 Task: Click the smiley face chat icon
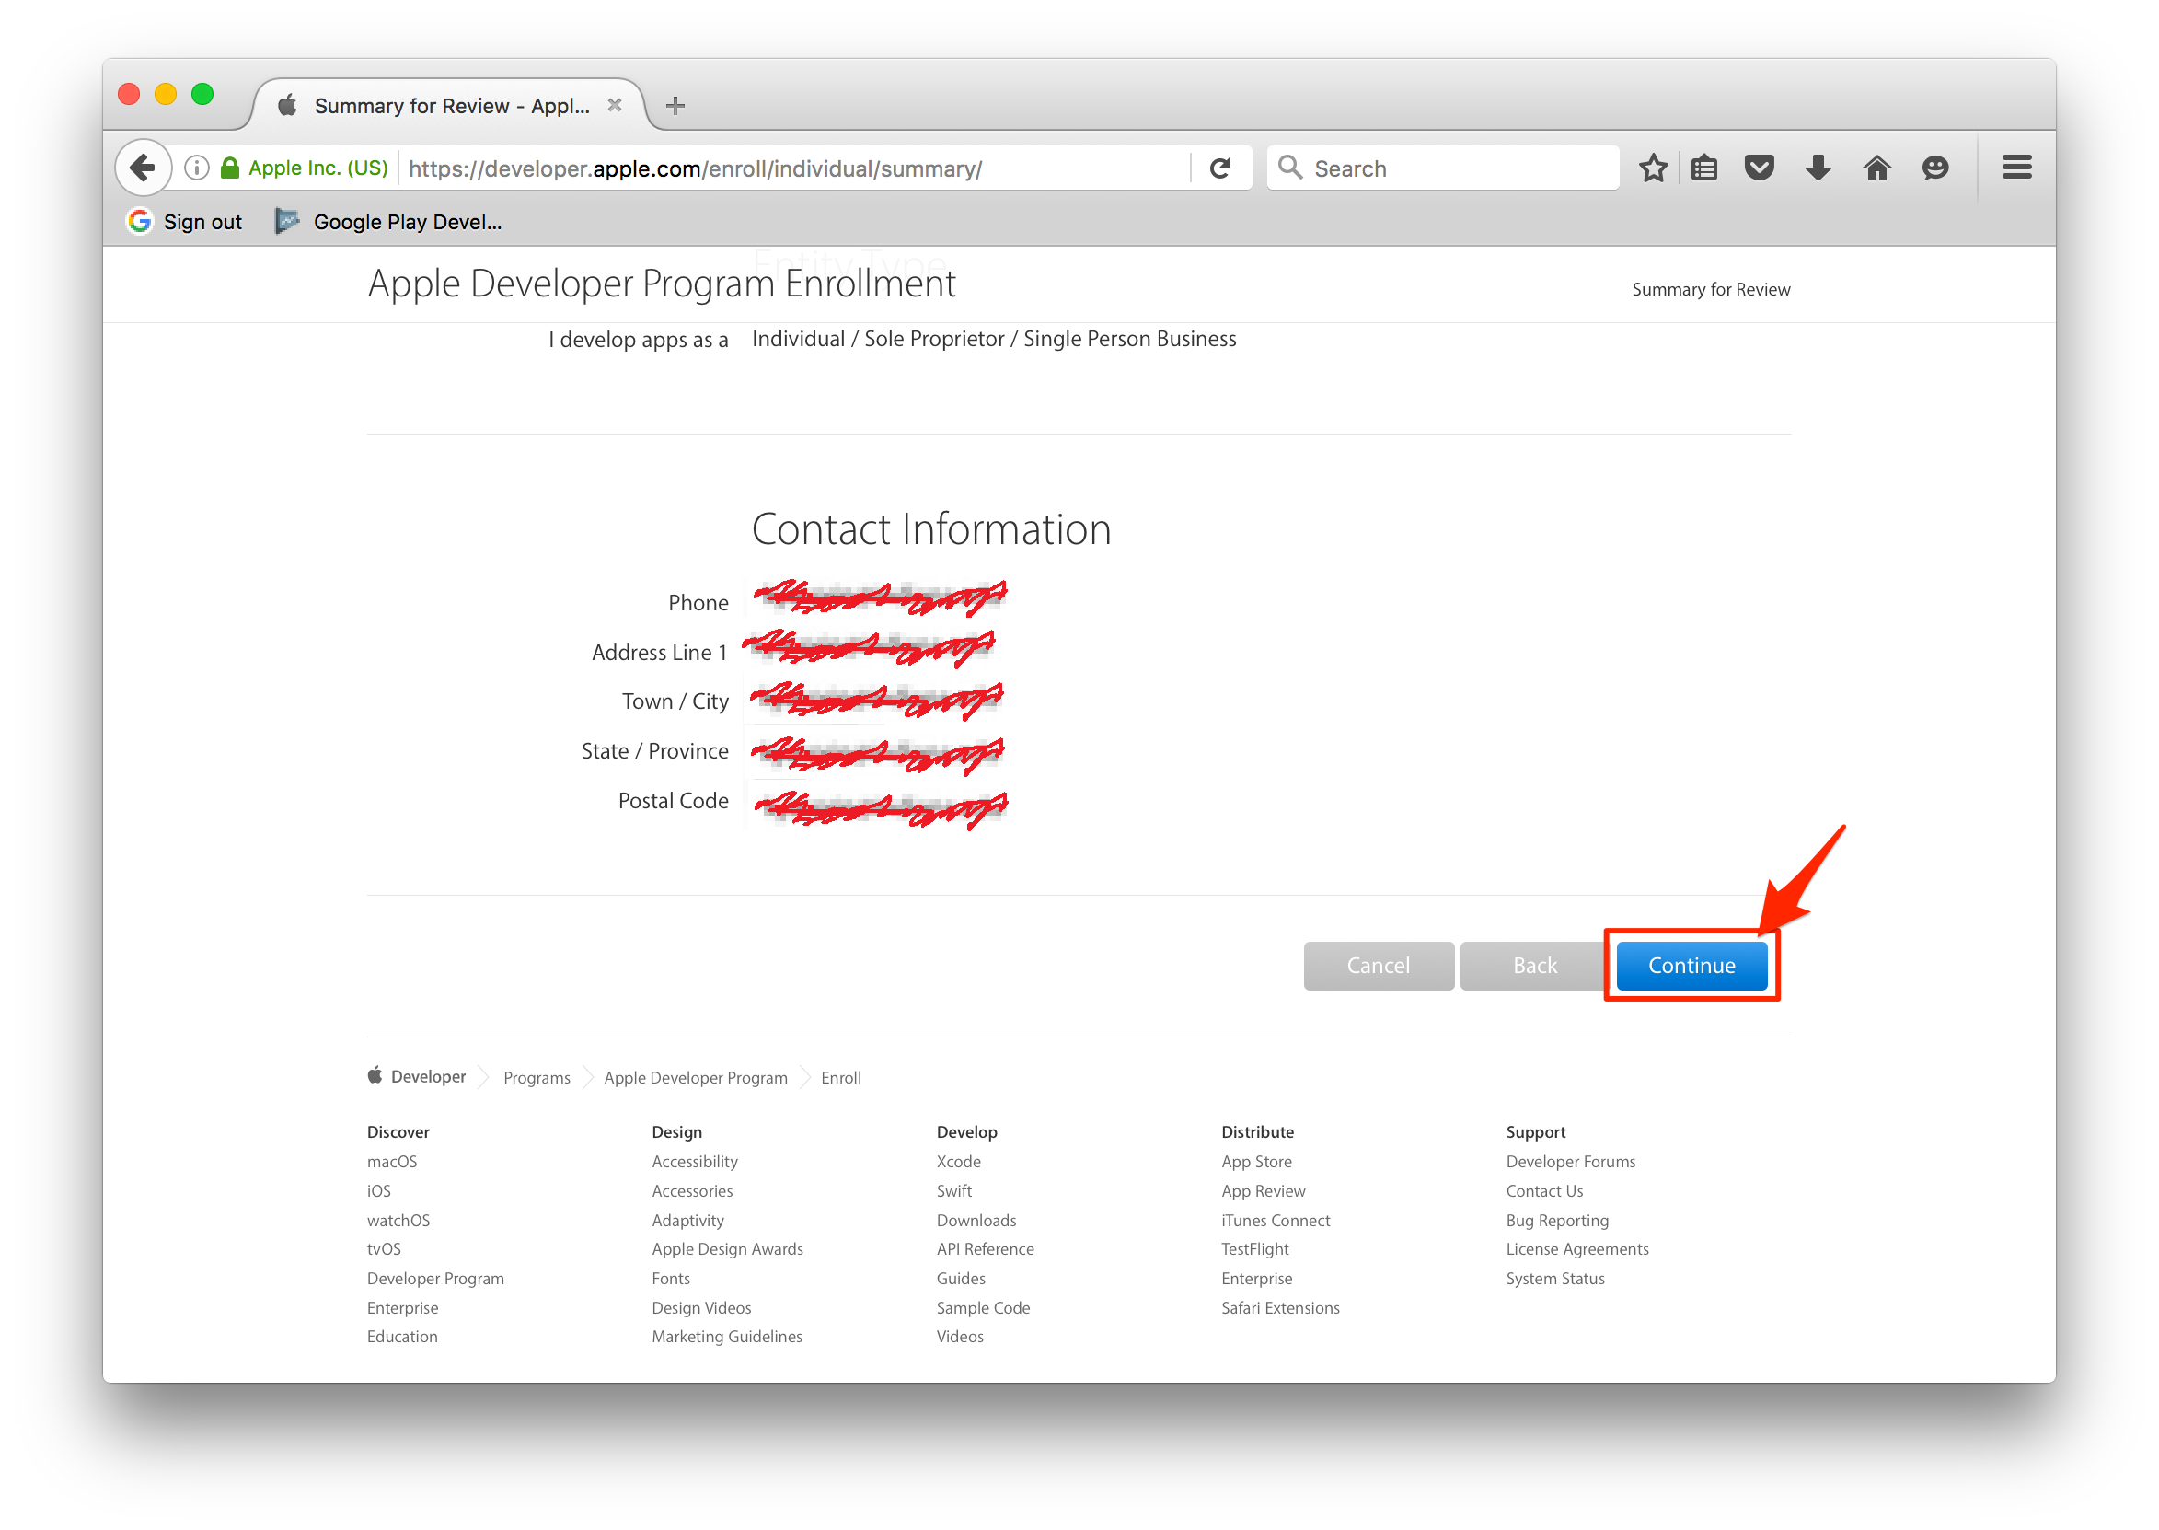point(1934,168)
